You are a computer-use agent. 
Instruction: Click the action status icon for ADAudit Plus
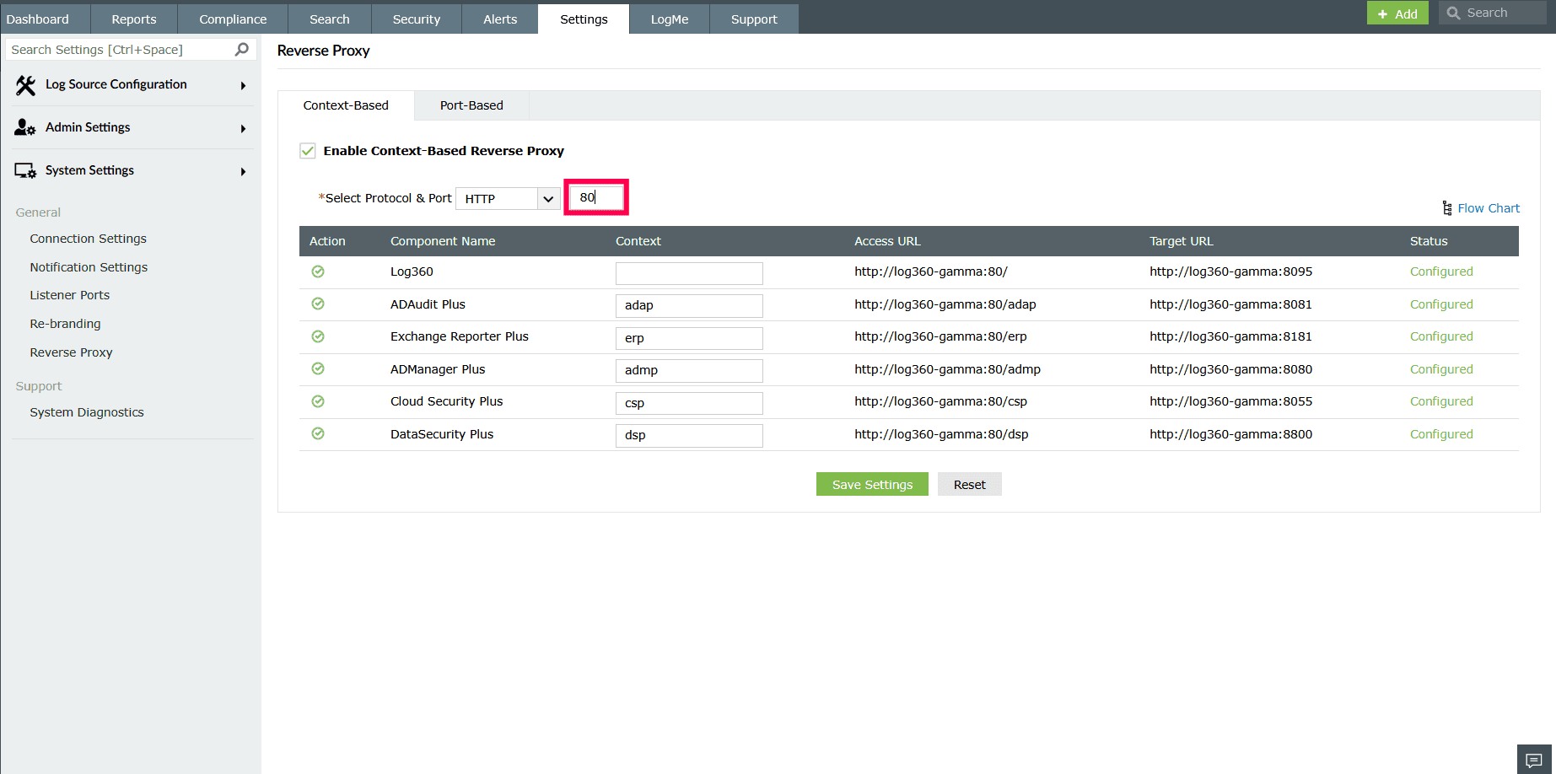pos(318,304)
